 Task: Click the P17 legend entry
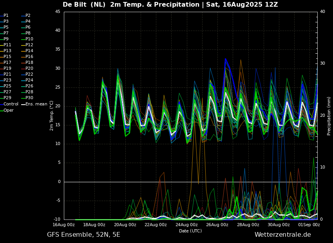pos(6,62)
